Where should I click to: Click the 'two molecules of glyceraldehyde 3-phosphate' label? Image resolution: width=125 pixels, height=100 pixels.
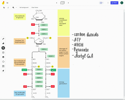(x=20, y=63)
